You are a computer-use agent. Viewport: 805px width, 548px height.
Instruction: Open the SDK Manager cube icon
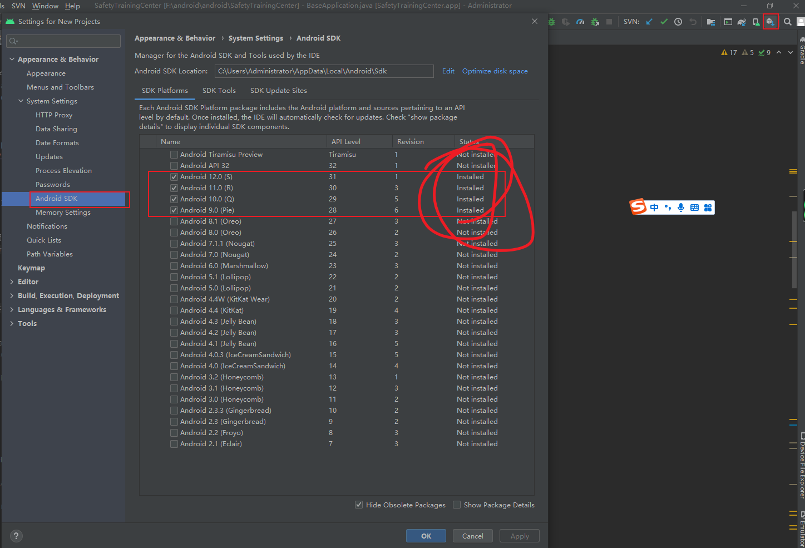tap(771, 22)
